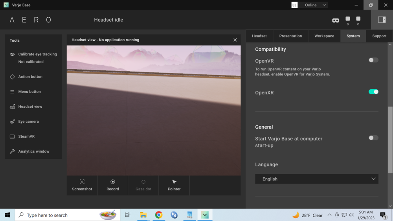The image size is (393, 221).
Task: Toggle the Gaze dot option
Action: [x=143, y=185]
